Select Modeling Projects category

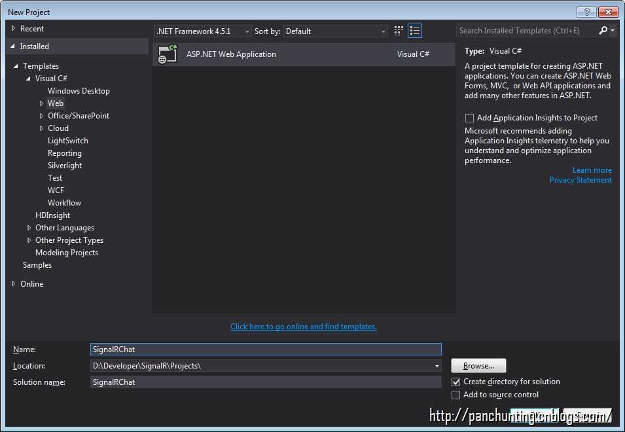click(67, 253)
